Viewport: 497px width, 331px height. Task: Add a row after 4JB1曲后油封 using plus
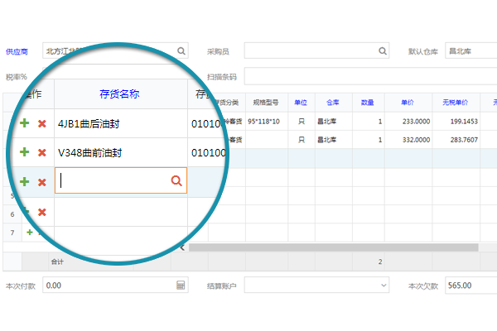pos(24,123)
